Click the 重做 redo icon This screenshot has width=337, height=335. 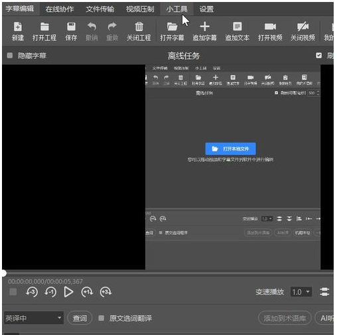(112, 31)
